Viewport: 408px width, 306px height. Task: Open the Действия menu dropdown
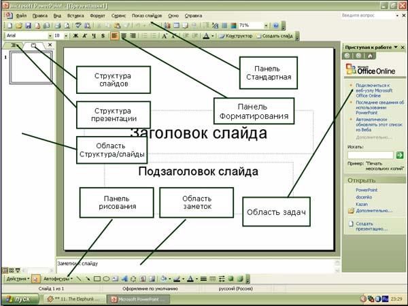pyautogui.click(x=18, y=279)
